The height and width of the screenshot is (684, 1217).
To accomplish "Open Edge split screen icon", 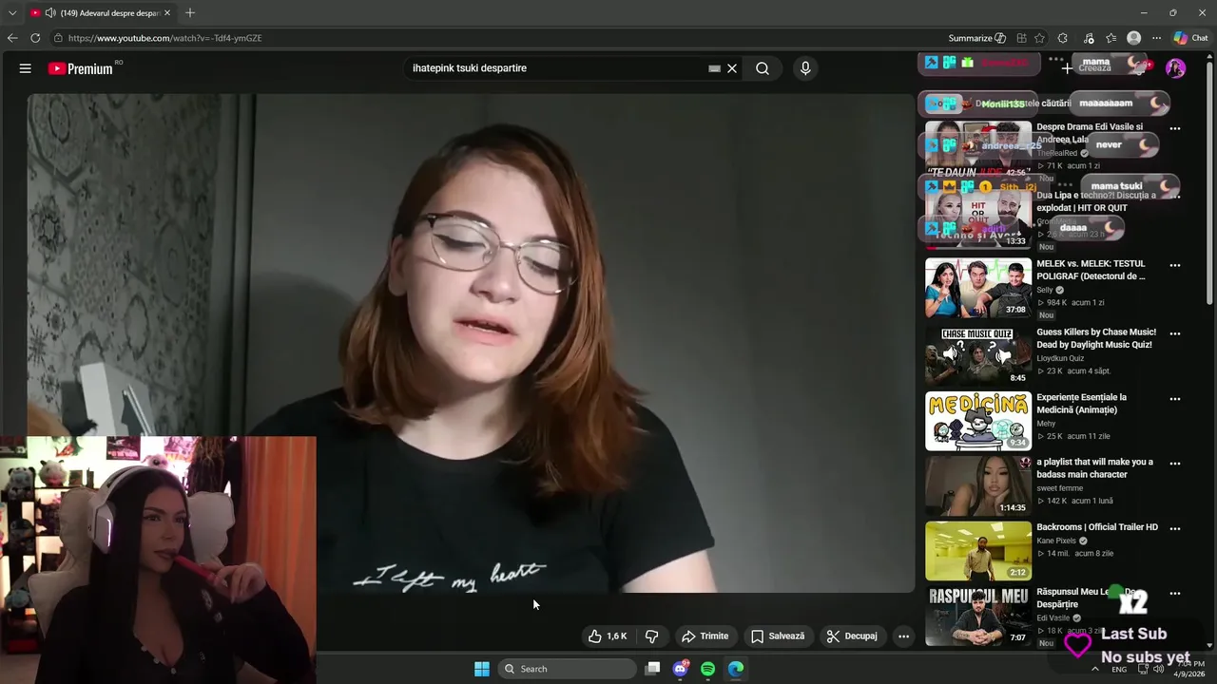I will (x=1021, y=38).
